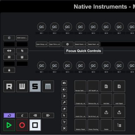Click the red record button
135x135 pixels.
(x=22, y=125)
